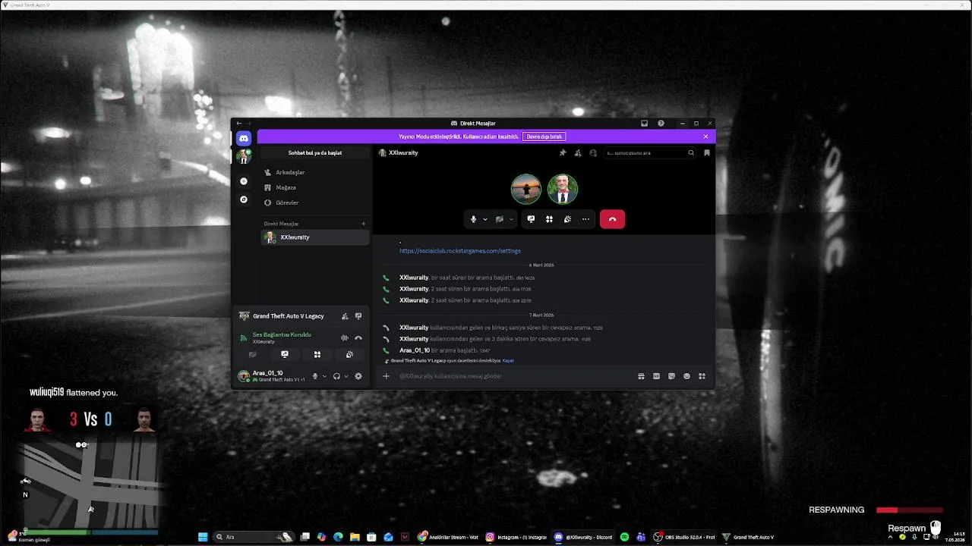
Task: Switch to OBS Studio taskbar item
Action: click(684, 537)
